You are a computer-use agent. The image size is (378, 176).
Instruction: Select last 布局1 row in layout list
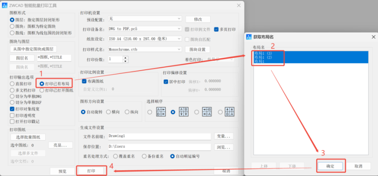coord(311,61)
